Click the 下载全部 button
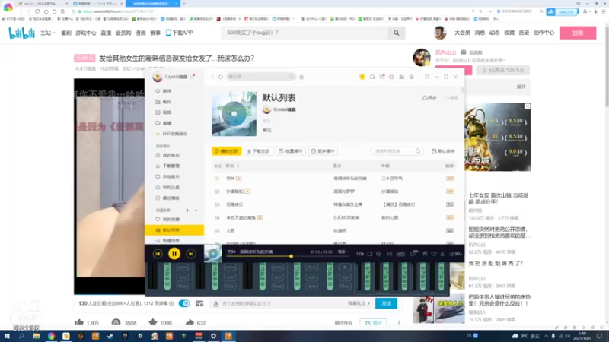The width and height of the screenshot is (609, 342). point(258,150)
